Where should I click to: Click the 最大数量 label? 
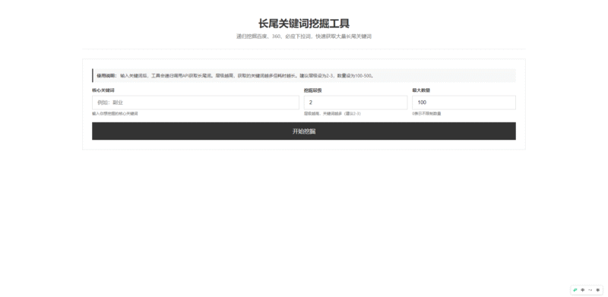421,90
